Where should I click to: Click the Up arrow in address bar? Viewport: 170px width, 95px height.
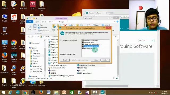click(x=38, y=37)
